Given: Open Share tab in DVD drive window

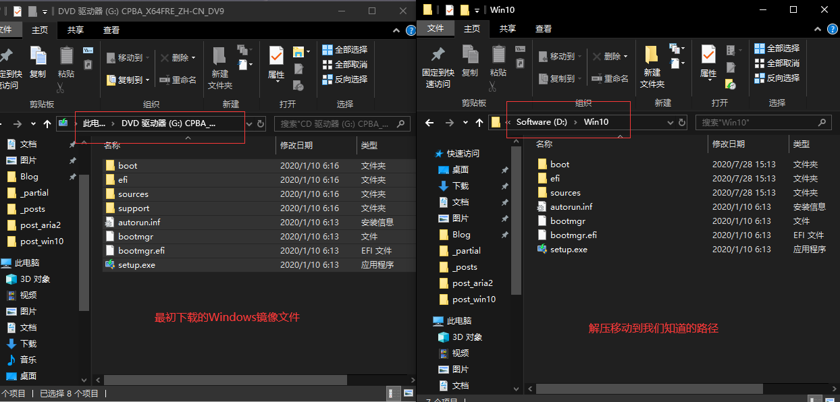Looking at the screenshot, I should tap(76, 30).
